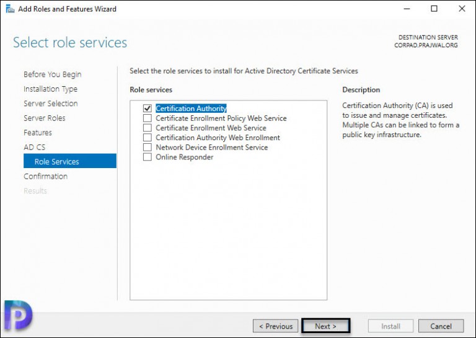This screenshot has width=476, height=338.
Task: Click Certificate Enrollment Policy Web Service label
Action: (221, 118)
